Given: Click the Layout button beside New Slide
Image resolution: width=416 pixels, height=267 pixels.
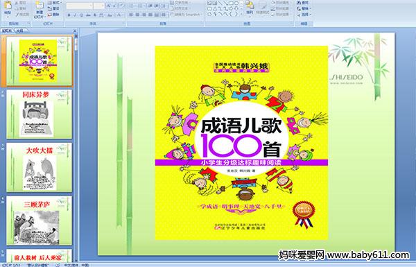Looking at the screenshot, I should pyautogui.click(x=54, y=3).
